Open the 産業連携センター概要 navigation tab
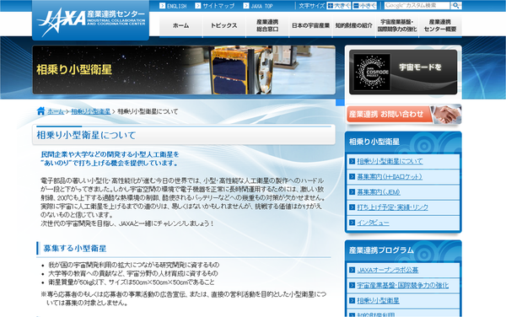 pos(440,25)
